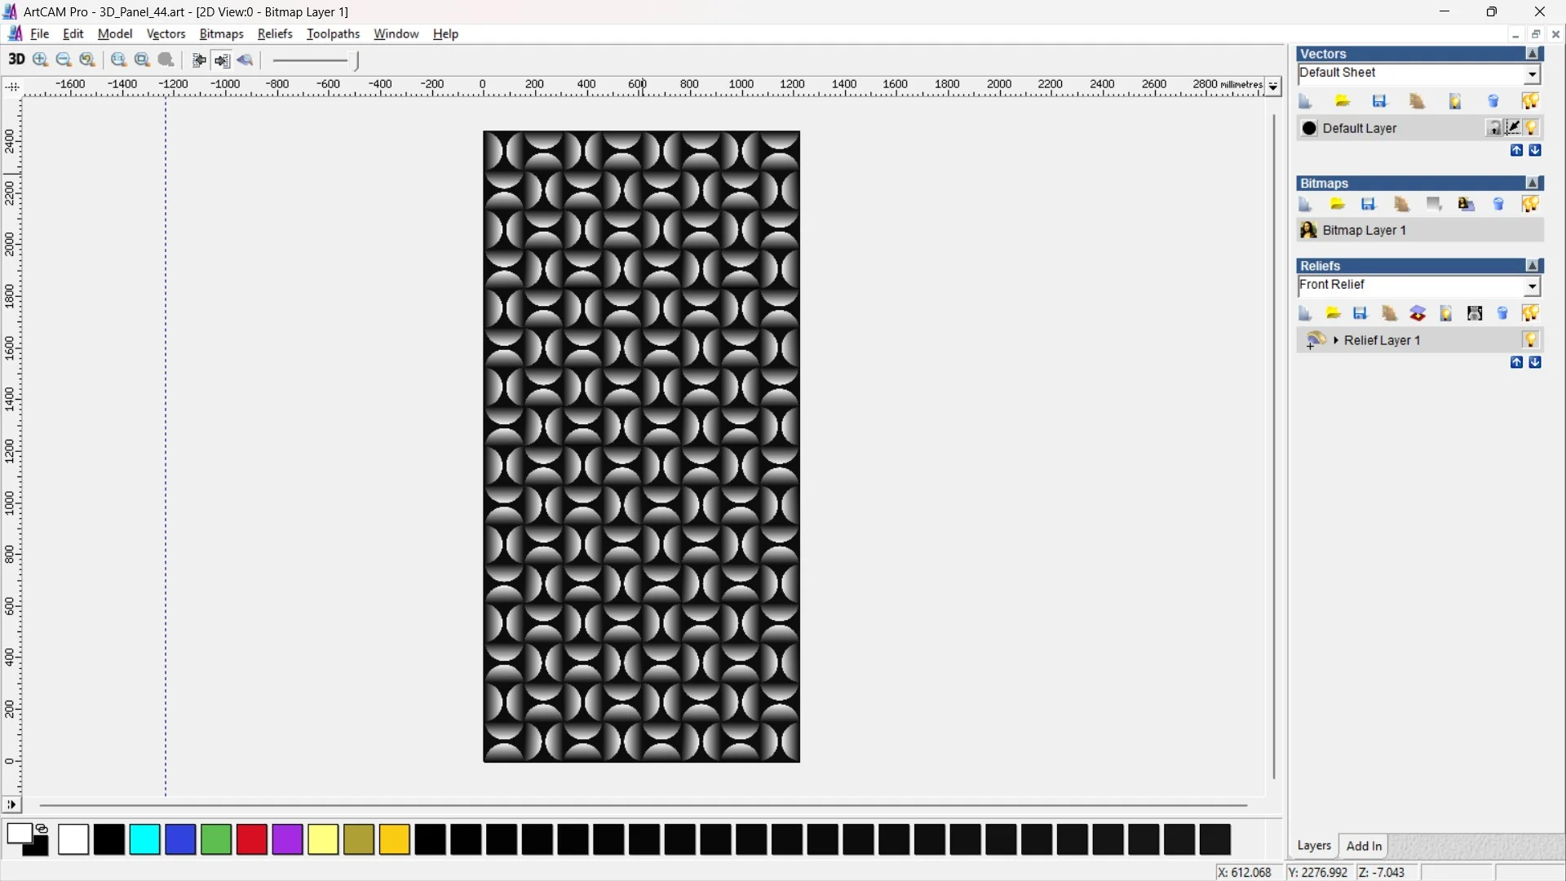The height and width of the screenshot is (881, 1566).
Task: Select the cyan color swatch
Action: point(144,839)
